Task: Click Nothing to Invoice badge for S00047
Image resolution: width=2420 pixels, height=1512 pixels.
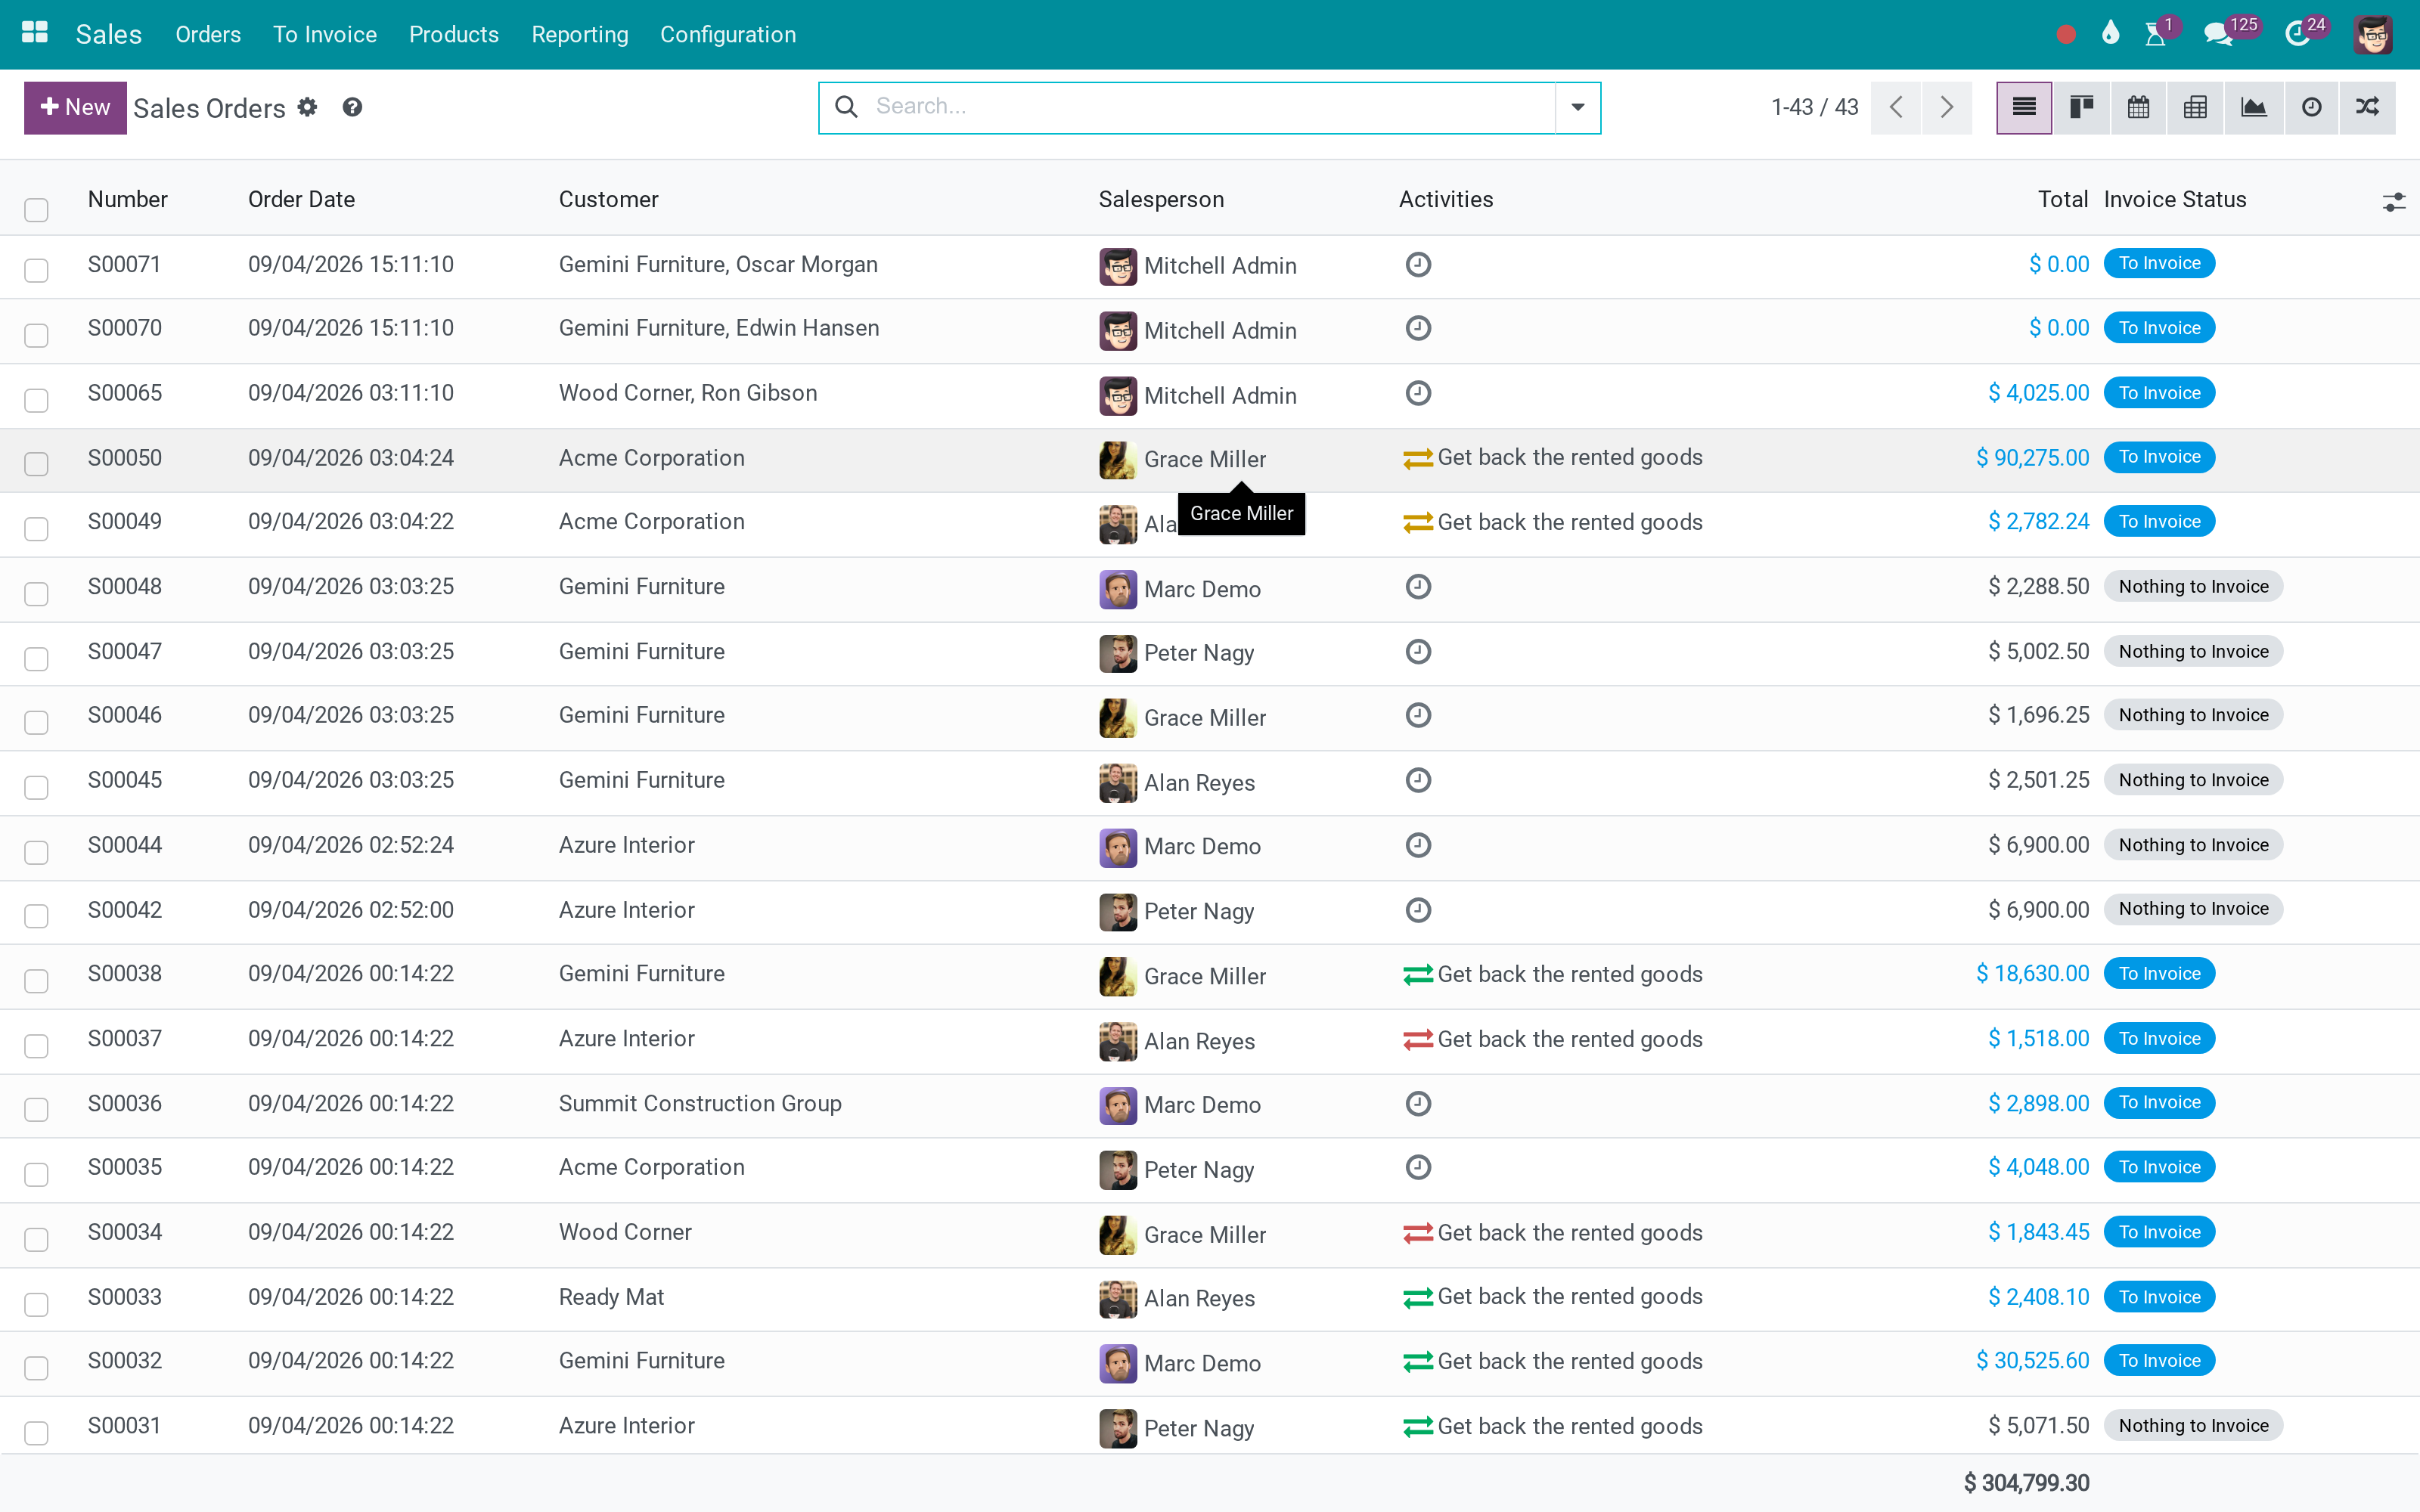Action: (x=2193, y=651)
